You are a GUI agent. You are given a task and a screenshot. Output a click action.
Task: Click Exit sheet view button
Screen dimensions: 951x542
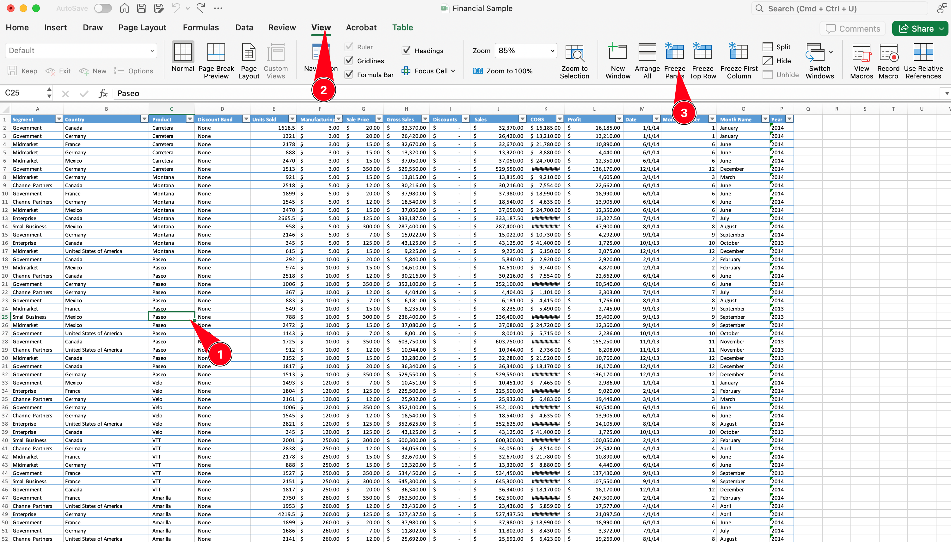[58, 71]
